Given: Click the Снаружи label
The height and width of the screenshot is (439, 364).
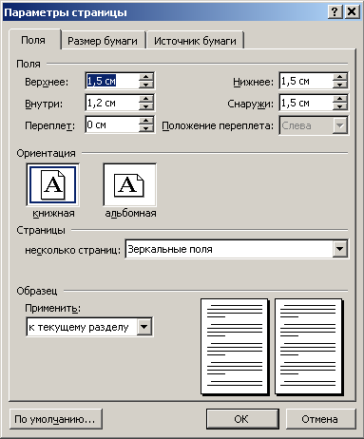Looking at the screenshot, I should 250,104.
